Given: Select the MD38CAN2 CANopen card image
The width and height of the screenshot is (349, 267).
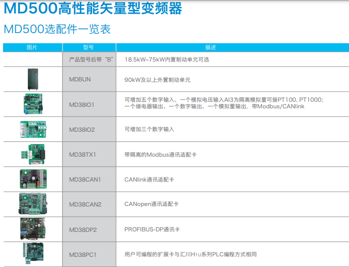Looking at the screenshot, I should (x=33, y=204).
